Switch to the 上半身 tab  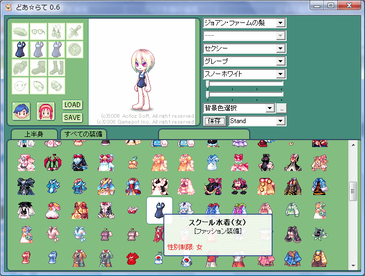34,134
